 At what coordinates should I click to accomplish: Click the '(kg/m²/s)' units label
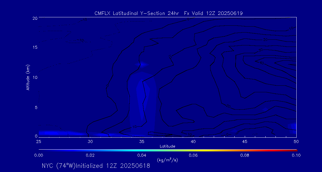167,160
